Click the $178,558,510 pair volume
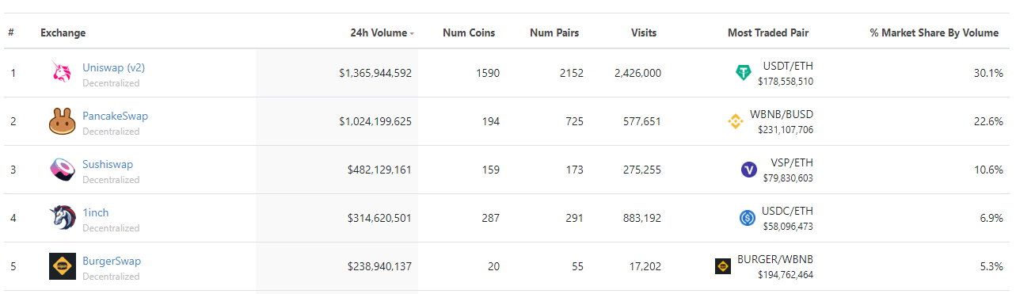Image resolution: width=1016 pixels, height=294 pixels. tap(786, 82)
